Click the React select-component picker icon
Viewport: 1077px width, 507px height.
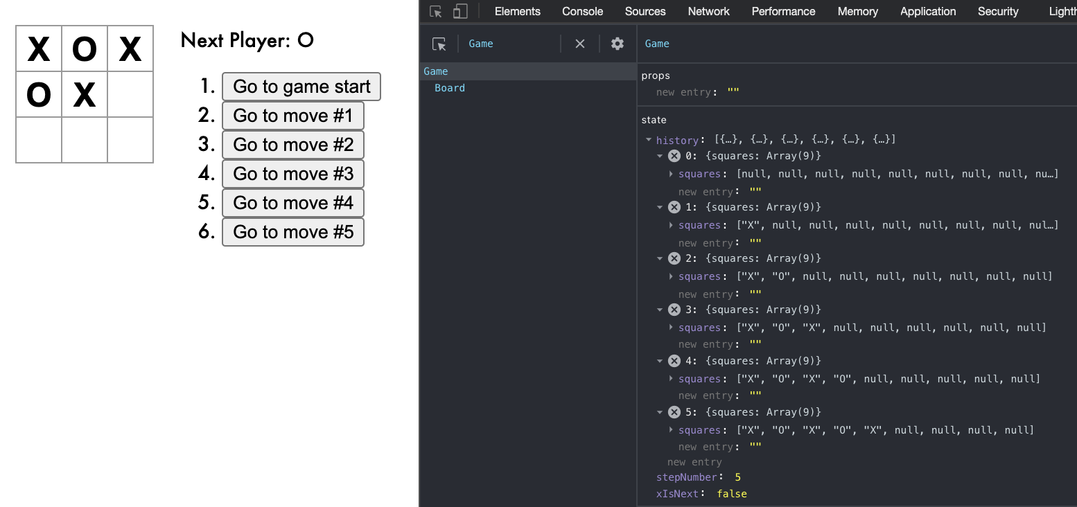(439, 44)
